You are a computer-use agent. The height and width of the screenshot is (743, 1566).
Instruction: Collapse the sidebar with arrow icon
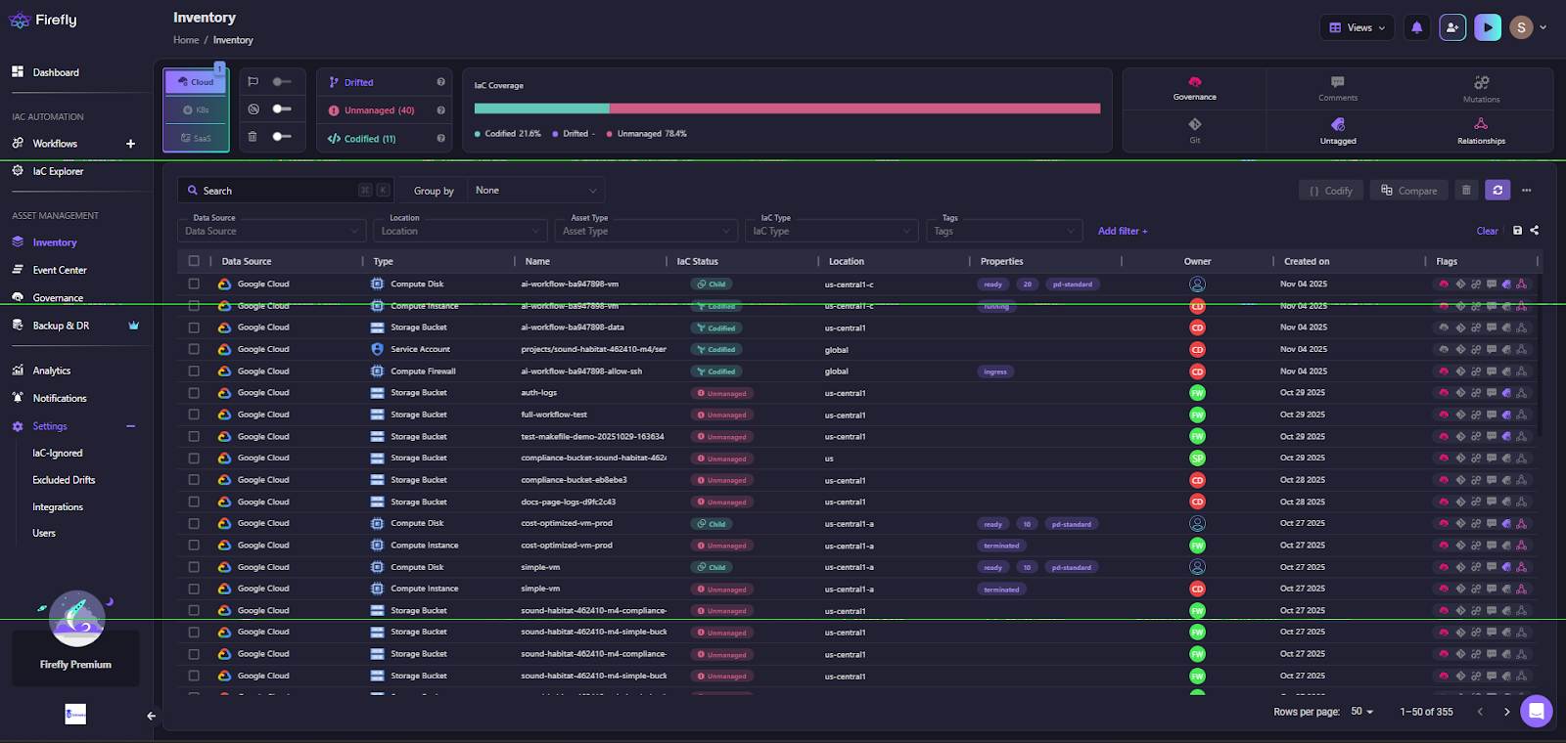(x=151, y=716)
